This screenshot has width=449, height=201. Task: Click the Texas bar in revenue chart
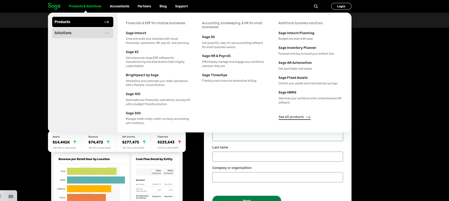click(92, 171)
